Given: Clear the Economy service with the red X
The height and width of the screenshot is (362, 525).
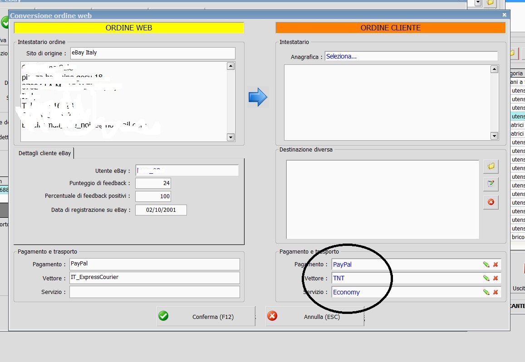Looking at the screenshot, I should pyautogui.click(x=496, y=292).
